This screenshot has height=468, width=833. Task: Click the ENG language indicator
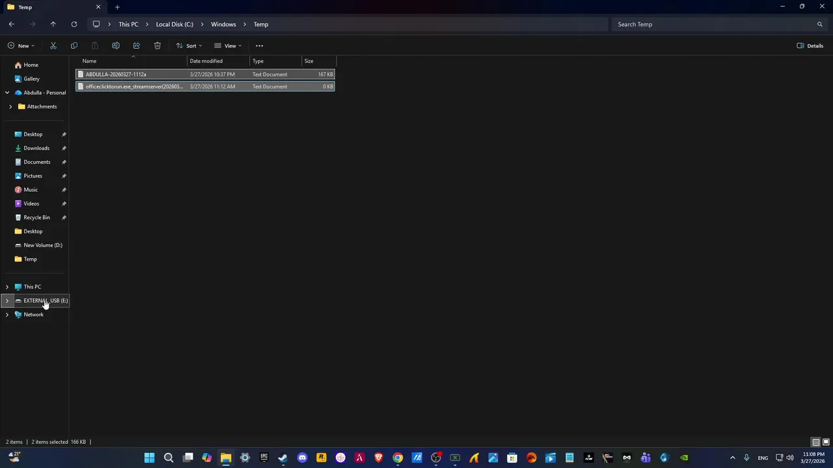763,458
